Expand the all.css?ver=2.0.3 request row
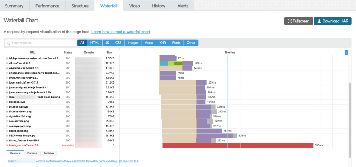 (x=7, y=63)
